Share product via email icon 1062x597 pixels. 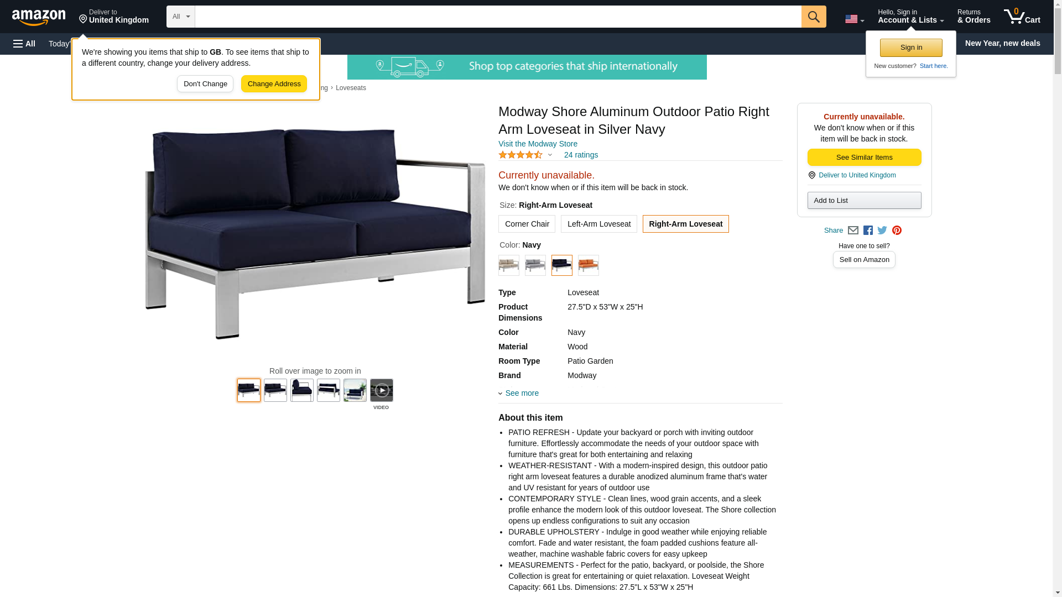(853, 231)
